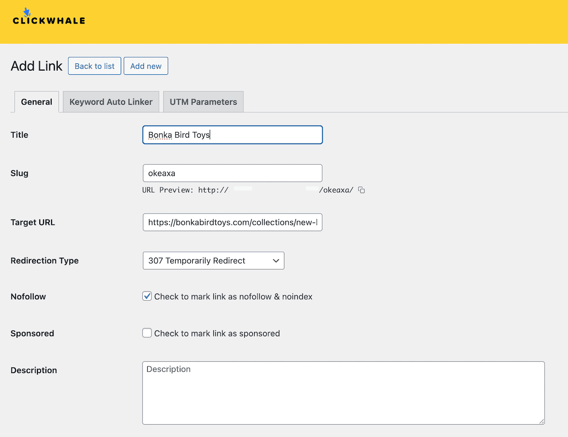Open the Redirection Type dropdown
Viewport: 568px width, 437px height.
(213, 260)
